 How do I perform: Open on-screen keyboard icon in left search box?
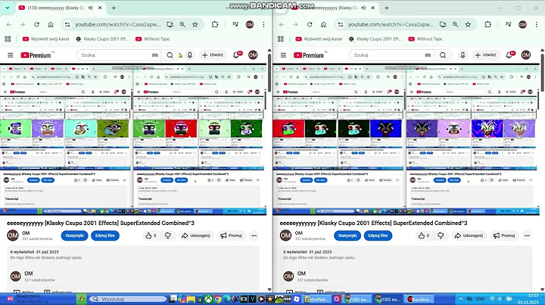(155, 55)
